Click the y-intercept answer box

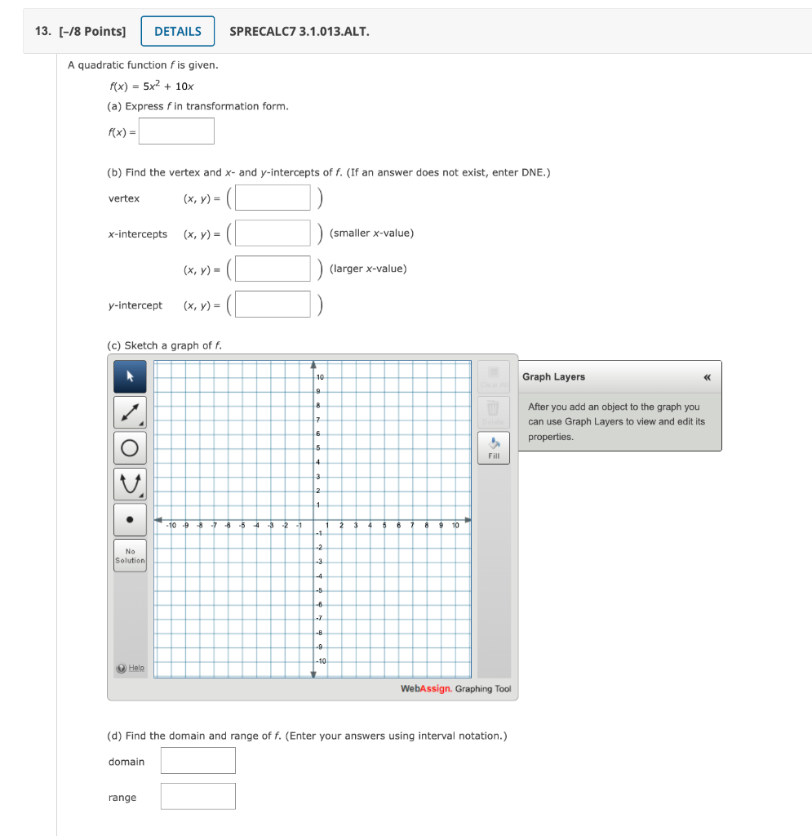coord(273,304)
